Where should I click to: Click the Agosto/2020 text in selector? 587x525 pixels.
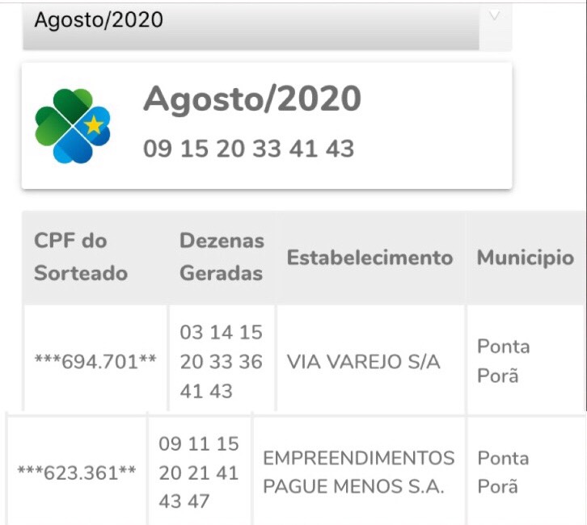99,20
